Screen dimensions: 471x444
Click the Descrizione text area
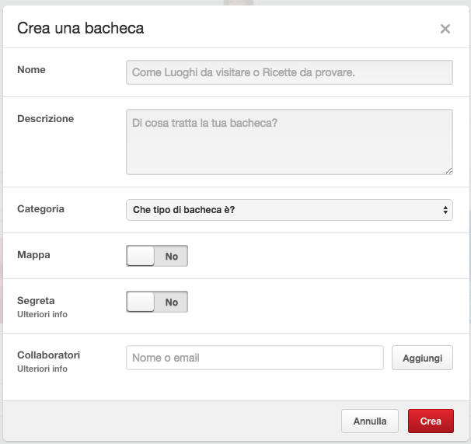tap(289, 142)
